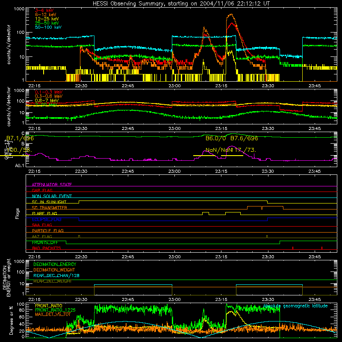Click the Flags y-axis title
The width and height of the screenshot is (342, 342).
pos(18,213)
